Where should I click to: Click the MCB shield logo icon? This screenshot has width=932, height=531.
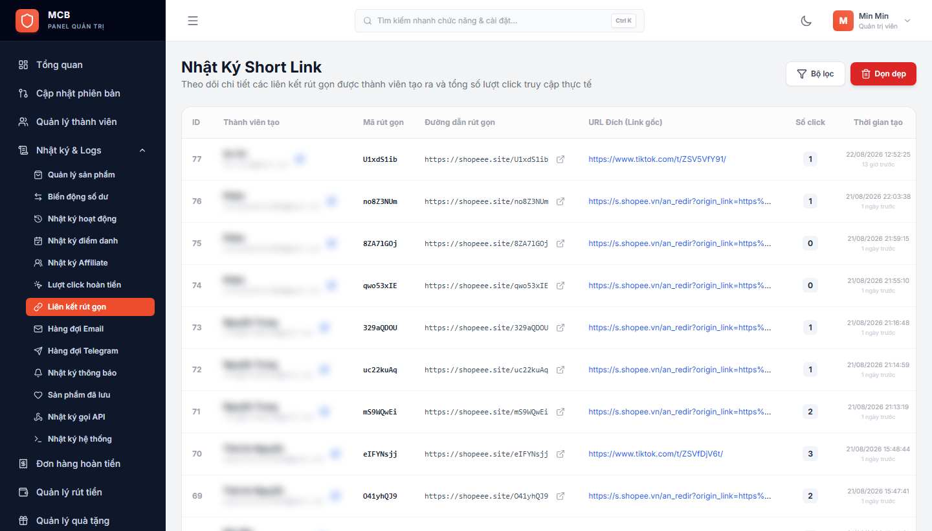coord(27,21)
